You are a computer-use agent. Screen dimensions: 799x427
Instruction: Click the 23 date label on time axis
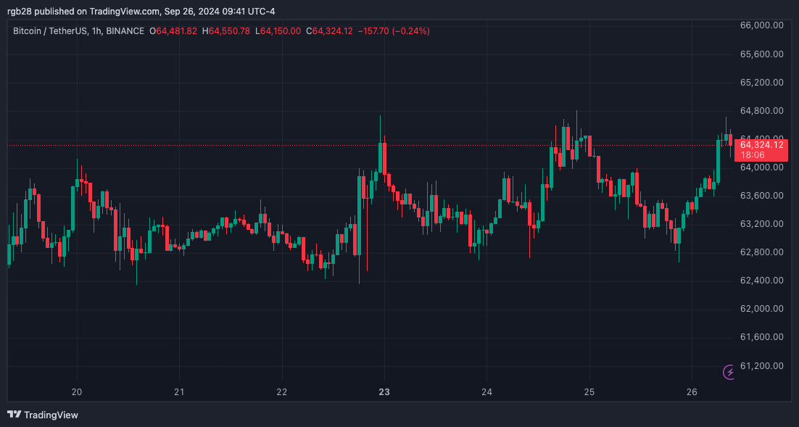384,391
